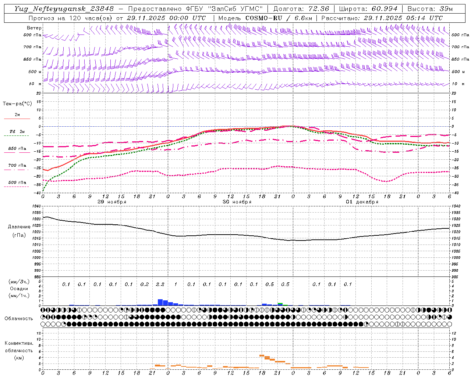Click the "700 гПа" temperature legend entry
Screen dimensions: 471x376
click(x=17, y=165)
